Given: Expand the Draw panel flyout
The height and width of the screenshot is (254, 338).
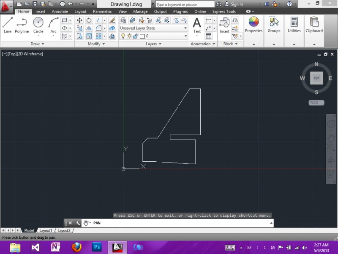Looking at the screenshot, I should [37, 44].
